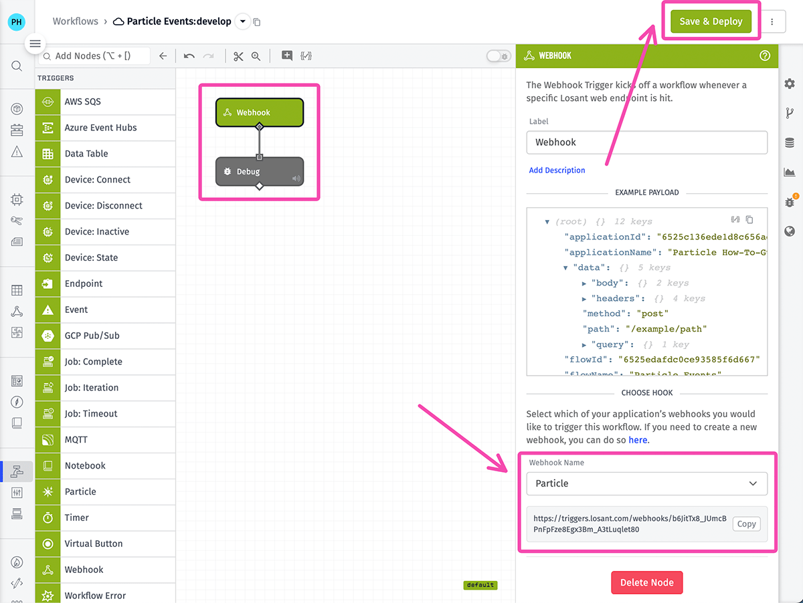
Task: Select the Debug node on canvas
Action: 260,172
